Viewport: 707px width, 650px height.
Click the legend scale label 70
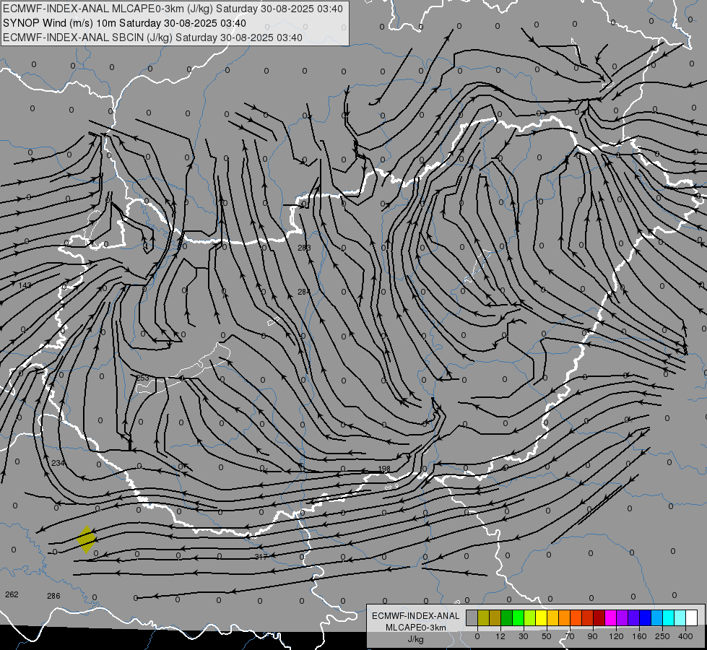[570, 636]
